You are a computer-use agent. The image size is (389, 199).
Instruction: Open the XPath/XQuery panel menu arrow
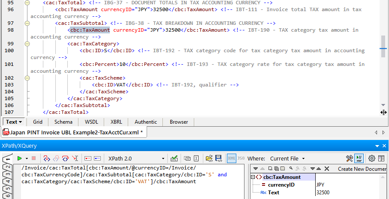pos(377,146)
